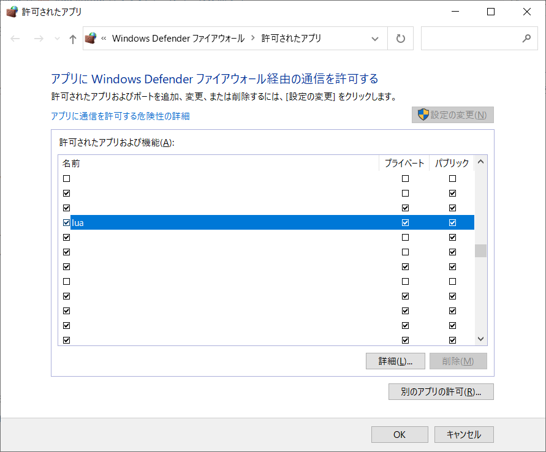
Task: Click 設定の変更(N) button
Action: pyautogui.click(x=453, y=115)
